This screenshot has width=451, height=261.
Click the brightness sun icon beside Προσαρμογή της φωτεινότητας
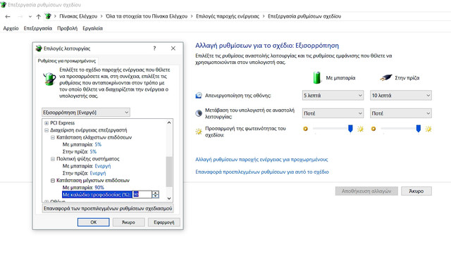coord(199,132)
